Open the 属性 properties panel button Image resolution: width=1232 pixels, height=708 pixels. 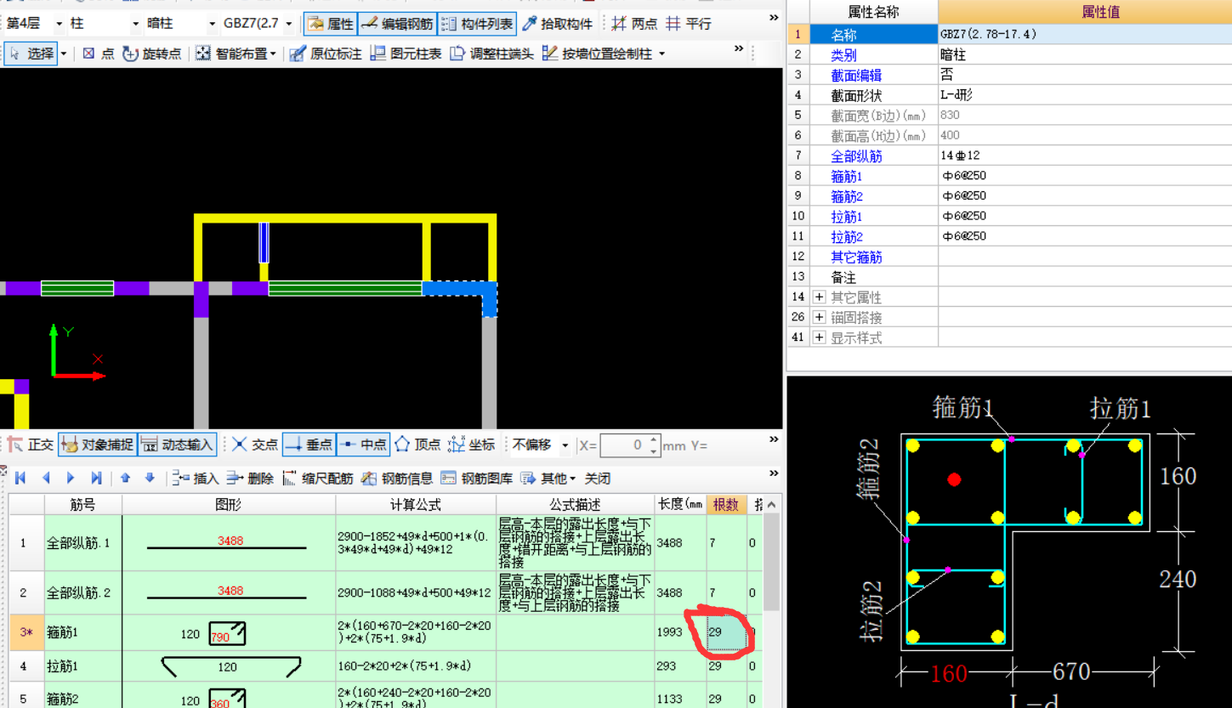(x=330, y=24)
